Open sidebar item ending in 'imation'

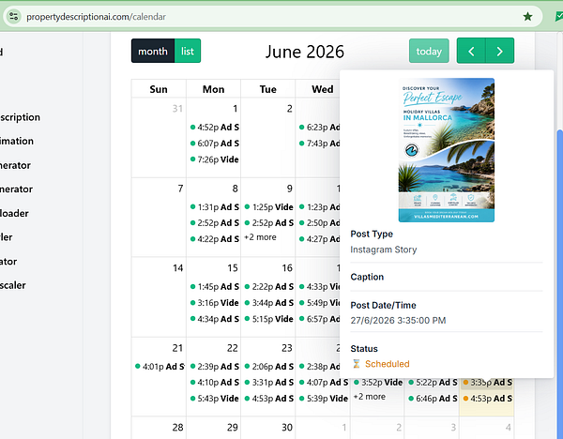click(17, 141)
